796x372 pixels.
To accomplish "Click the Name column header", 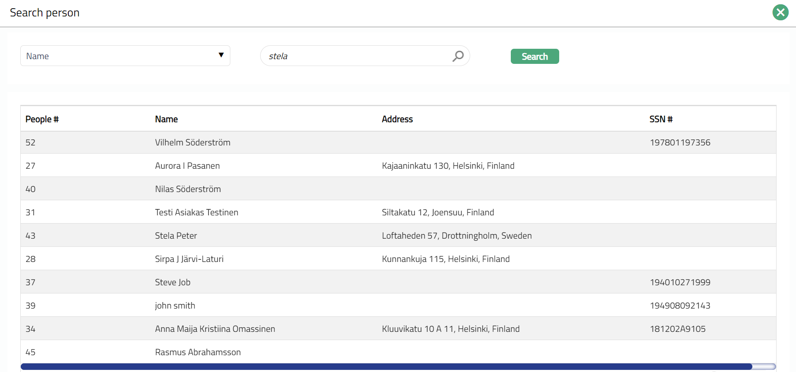I will (x=166, y=119).
